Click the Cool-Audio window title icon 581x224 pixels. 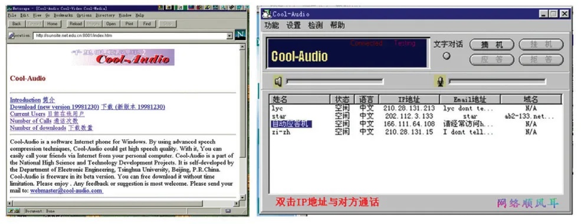(x=267, y=14)
